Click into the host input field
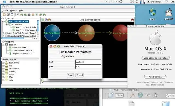This screenshot has width=175, height=106. 88,62
